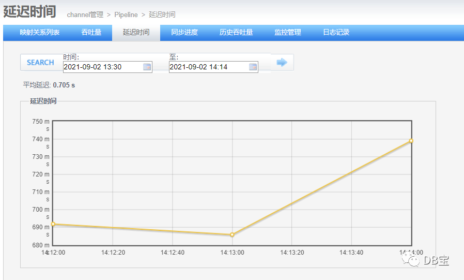Go to 监控管理 tab
464x280 pixels.
[x=288, y=32]
